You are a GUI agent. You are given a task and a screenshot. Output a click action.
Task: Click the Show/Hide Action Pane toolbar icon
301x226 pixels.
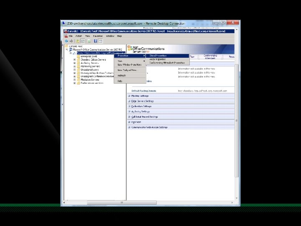100,41
